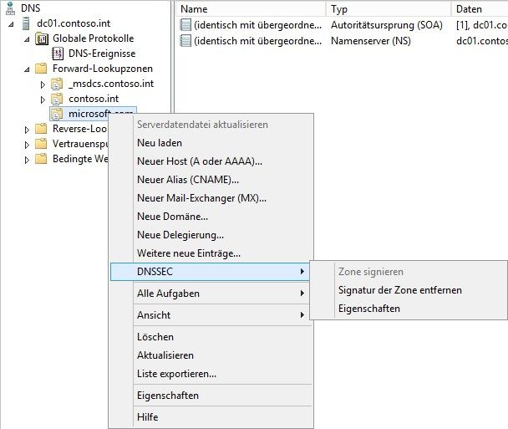Click the SOA record icon
Image resolution: width=508 pixels, height=429 pixels.
click(x=185, y=25)
